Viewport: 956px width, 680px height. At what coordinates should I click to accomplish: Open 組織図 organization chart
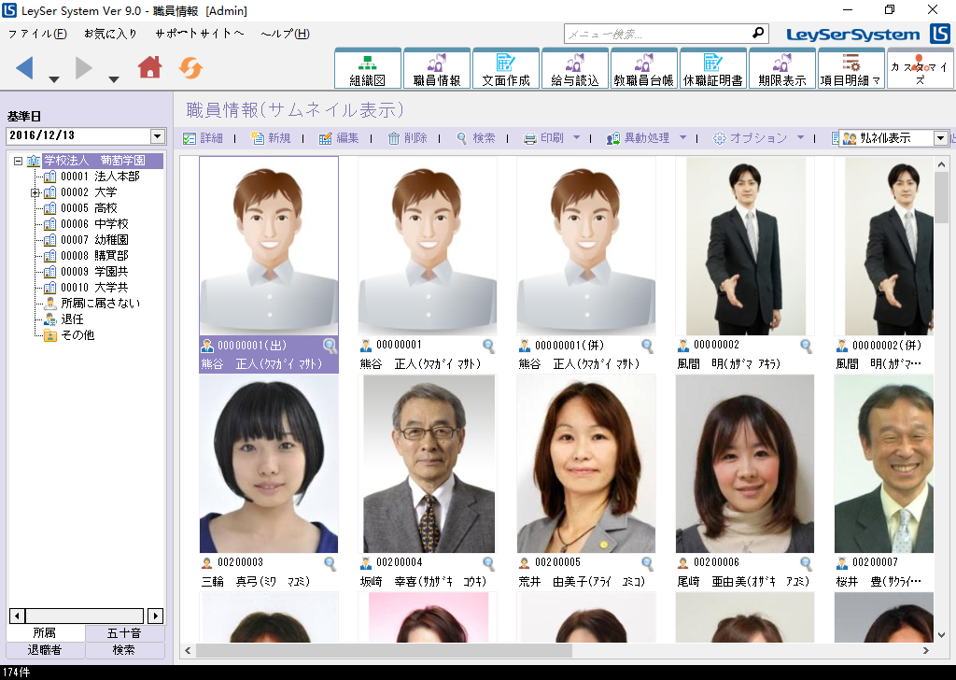pos(368,69)
